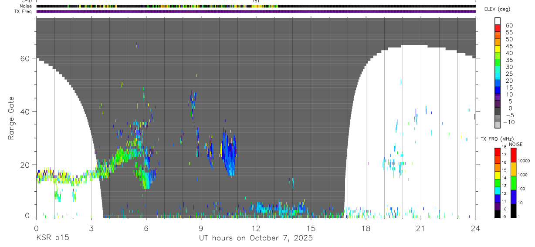Click the 'TX FRQ (MHz)' legend title
535x247 pixels.
click(x=497, y=139)
